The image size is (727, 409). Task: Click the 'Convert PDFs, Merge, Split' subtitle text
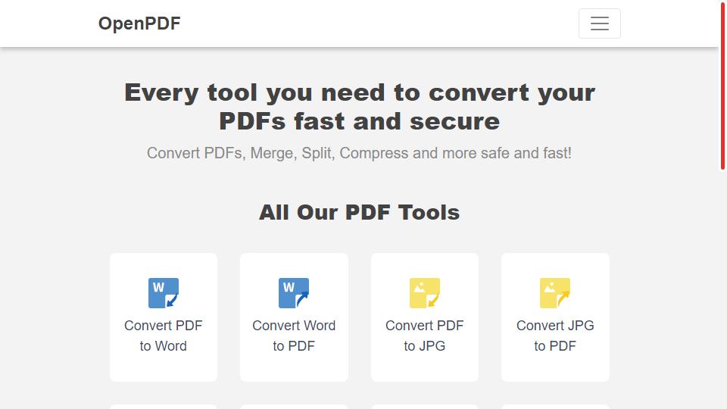[359, 153]
